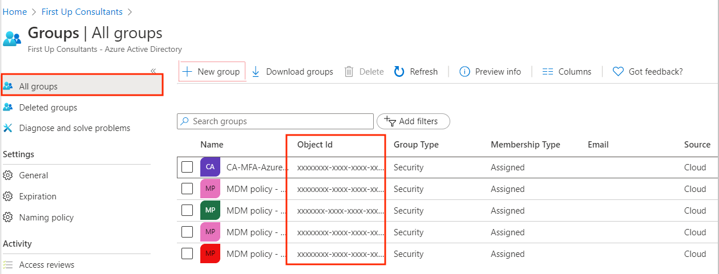719x274 pixels.
Task: Open Preview info from the toolbar
Action: coord(490,72)
